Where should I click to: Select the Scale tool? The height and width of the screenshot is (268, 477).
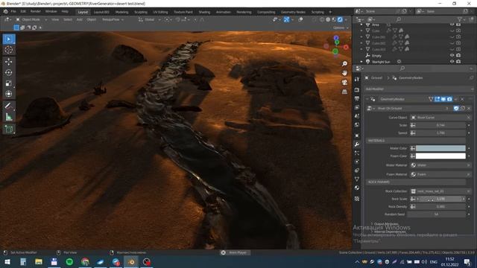tap(9, 83)
